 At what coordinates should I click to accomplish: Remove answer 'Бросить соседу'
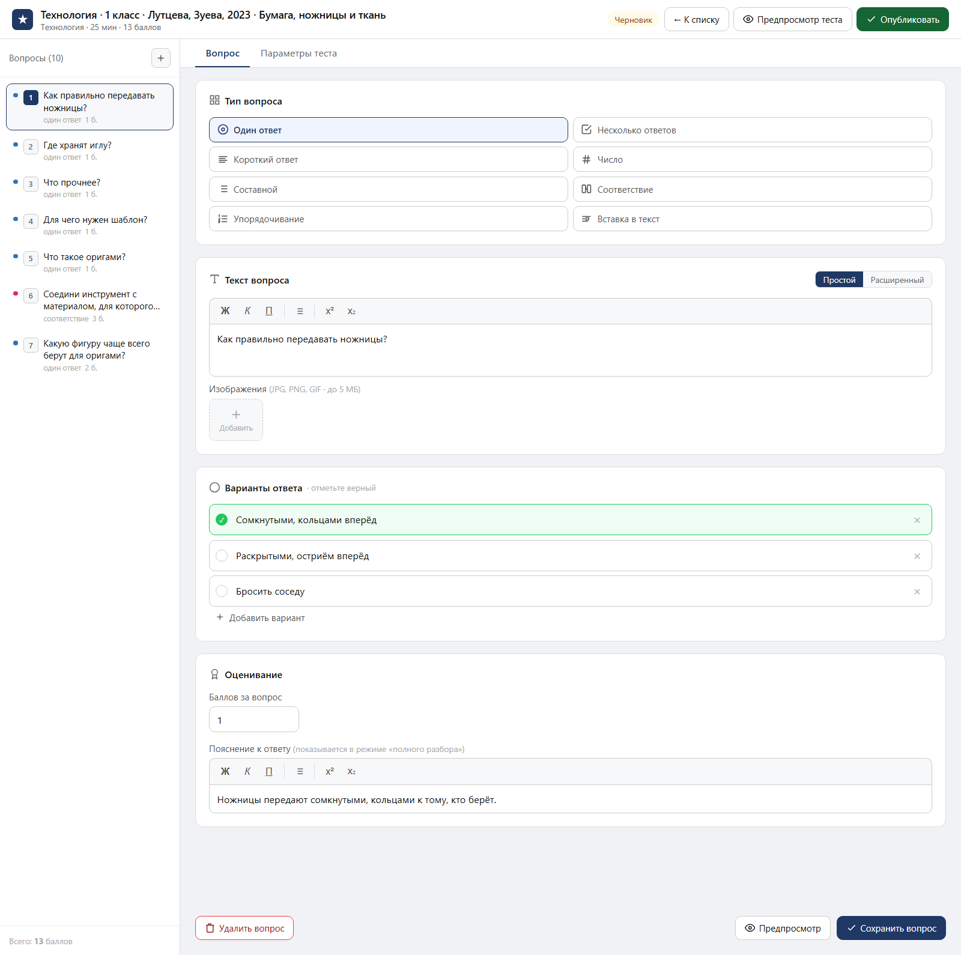click(x=917, y=592)
